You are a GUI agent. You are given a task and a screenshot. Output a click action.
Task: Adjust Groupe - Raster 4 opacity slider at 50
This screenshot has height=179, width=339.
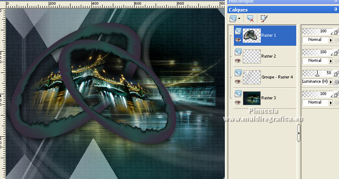click(317, 73)
